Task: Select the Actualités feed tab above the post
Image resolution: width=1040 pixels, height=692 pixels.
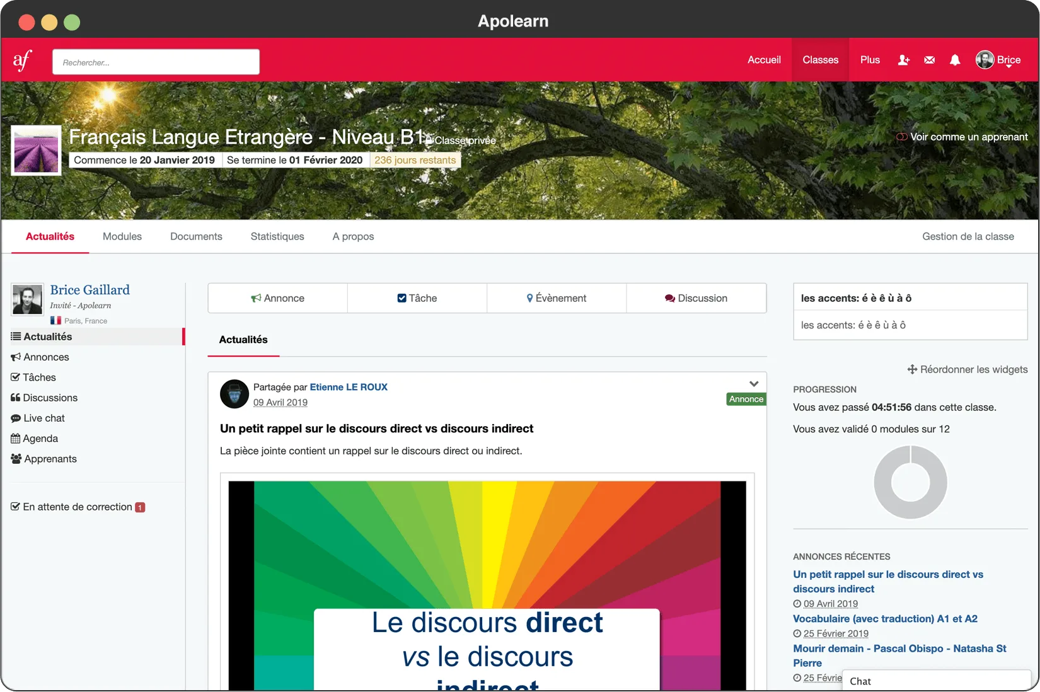Action: 243,340
